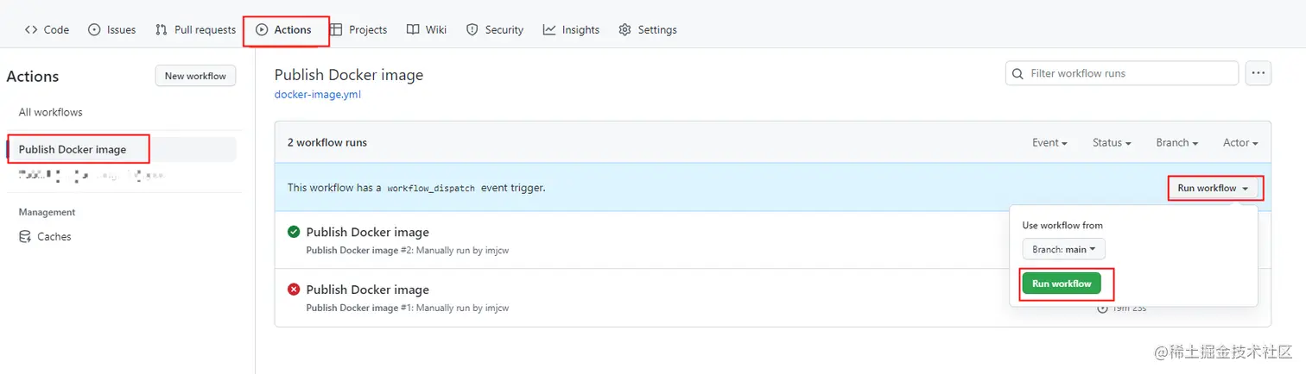Switch to the Pull requests tab
This screenshot has height=374, width=1306.
[x=195, y=30]
